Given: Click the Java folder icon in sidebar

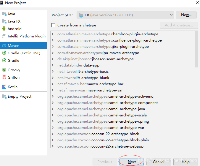Looking at the screenshot, I should [x=4, y=14].
